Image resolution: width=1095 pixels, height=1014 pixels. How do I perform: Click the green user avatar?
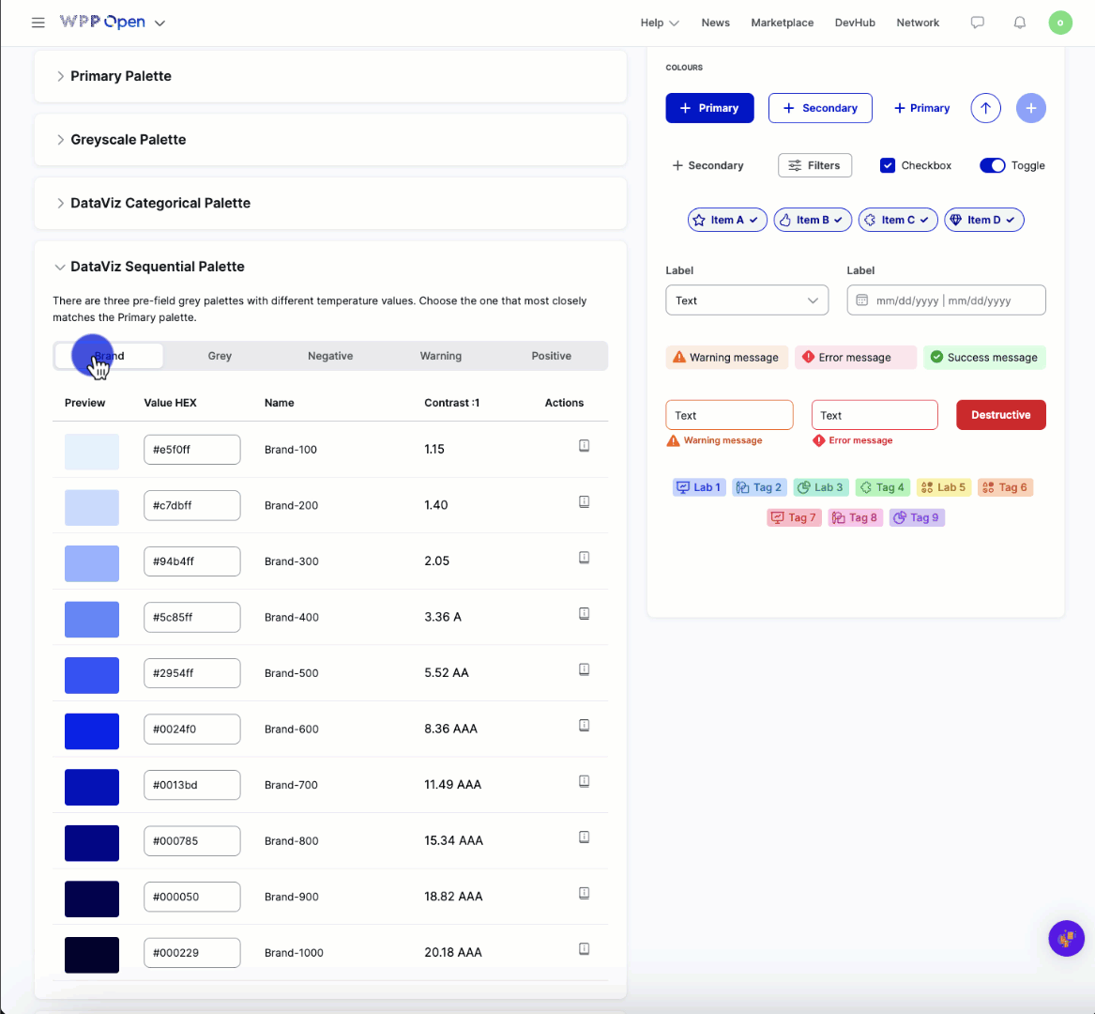[1060, 23]
